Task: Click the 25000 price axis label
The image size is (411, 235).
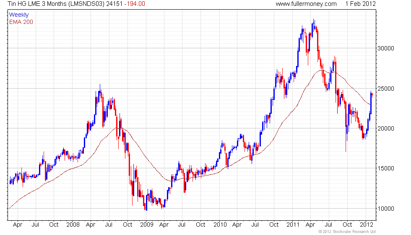Action: pos(385,89)
